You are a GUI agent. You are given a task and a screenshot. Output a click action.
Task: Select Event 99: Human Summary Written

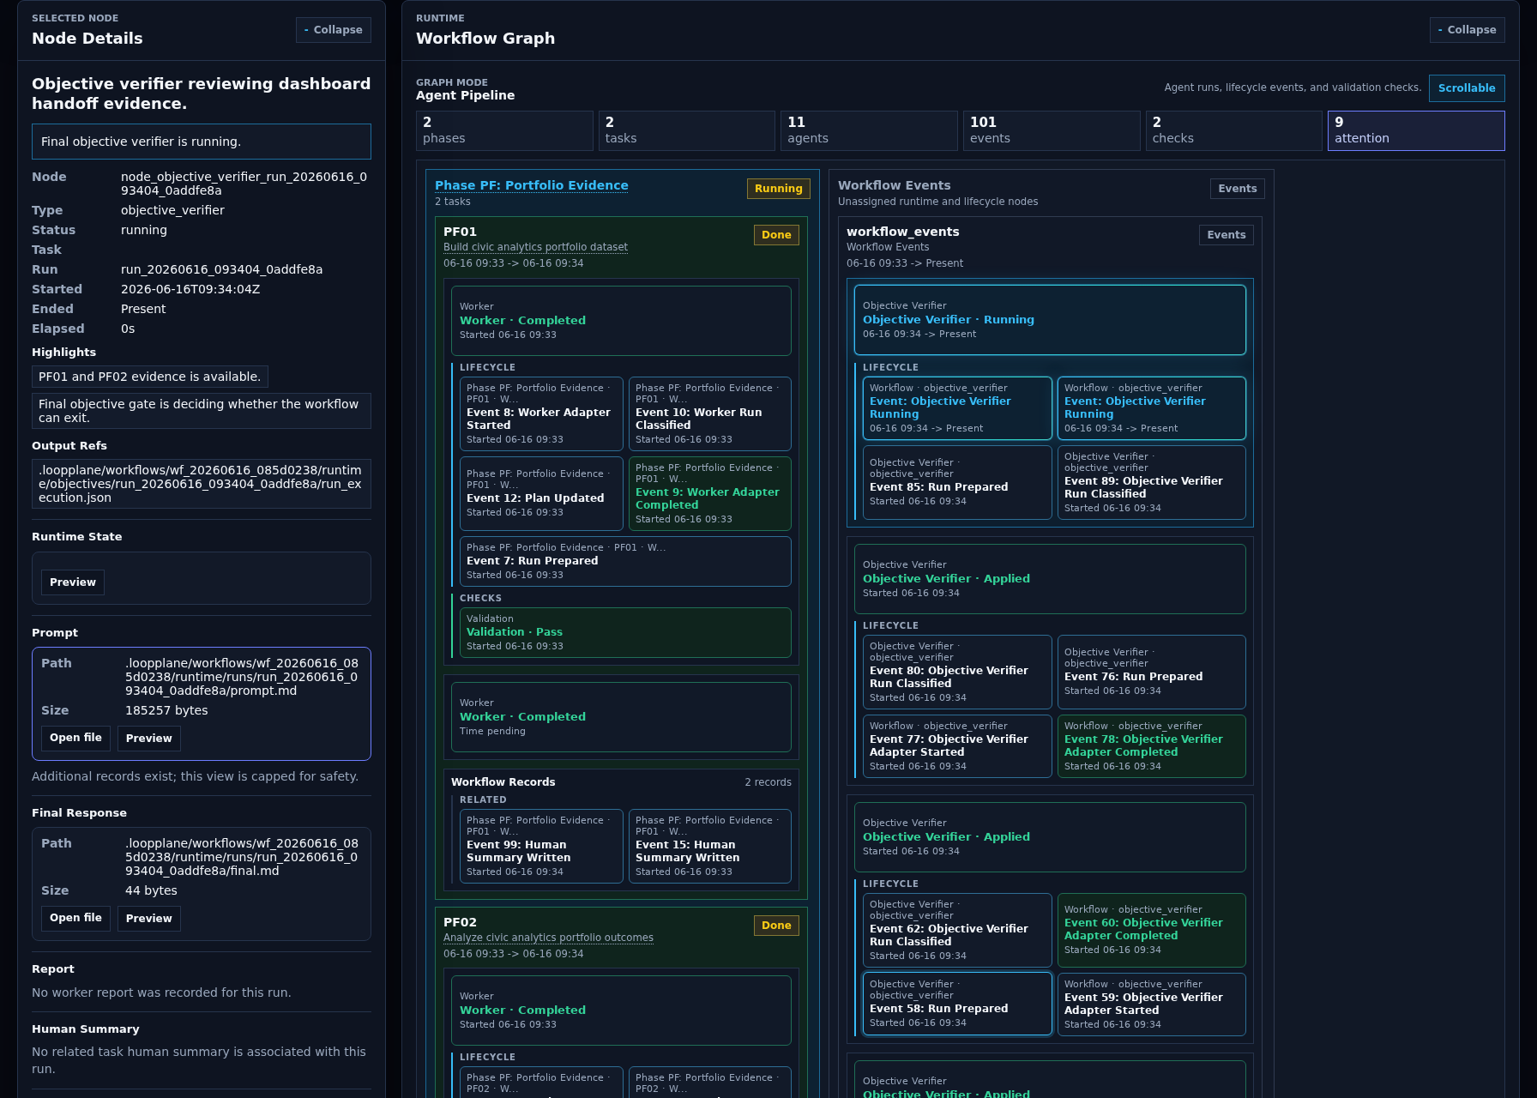click(x=541, y=846)
